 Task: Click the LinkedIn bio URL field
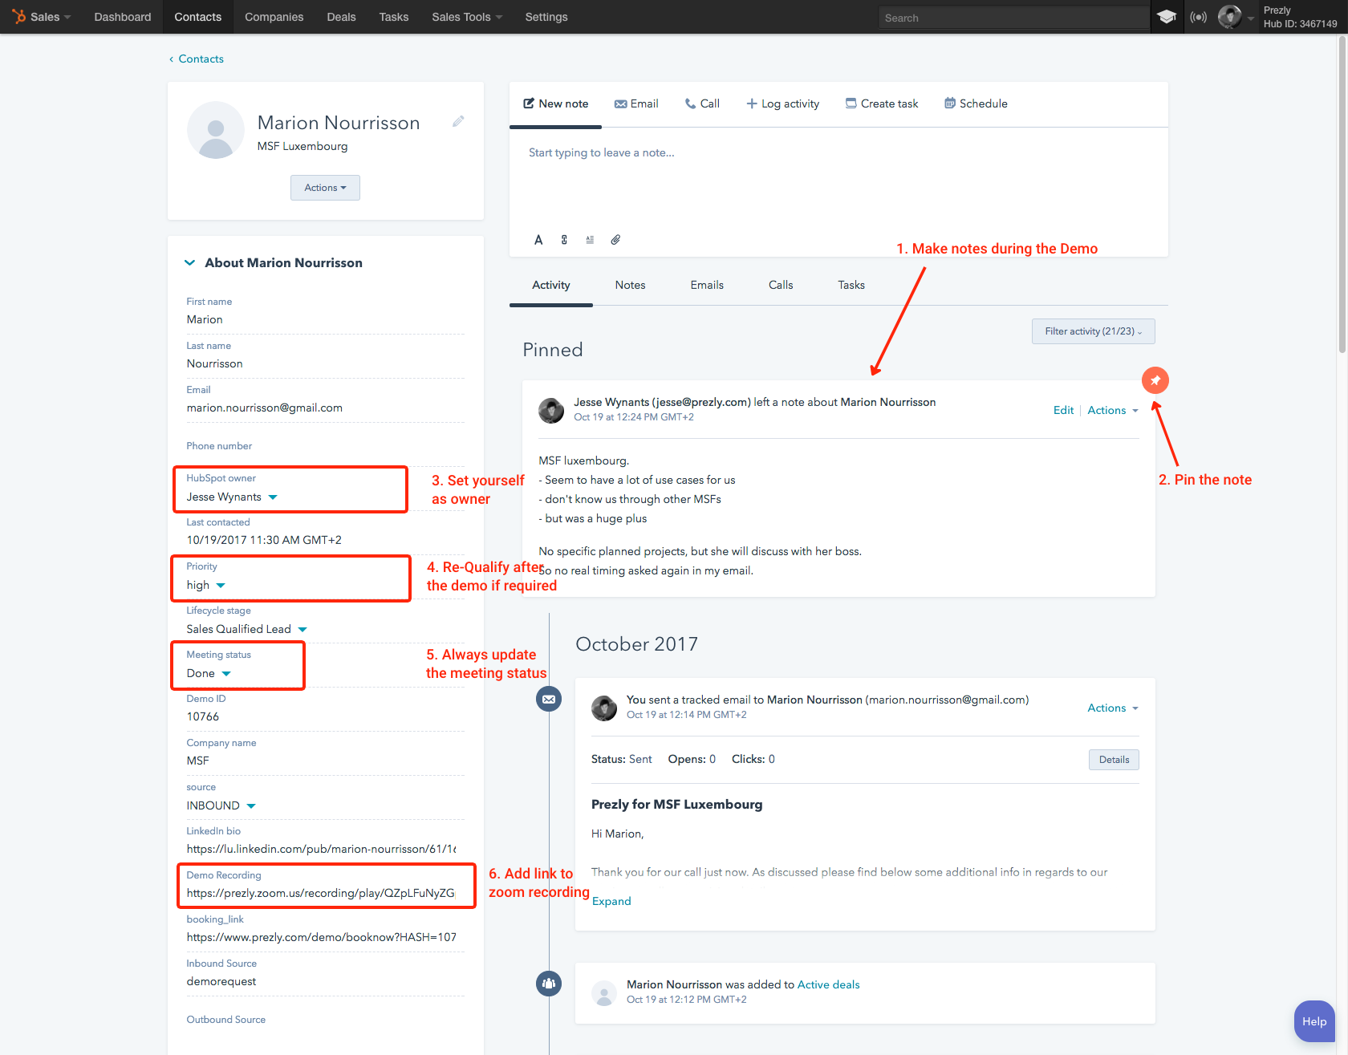click(321, 849)
